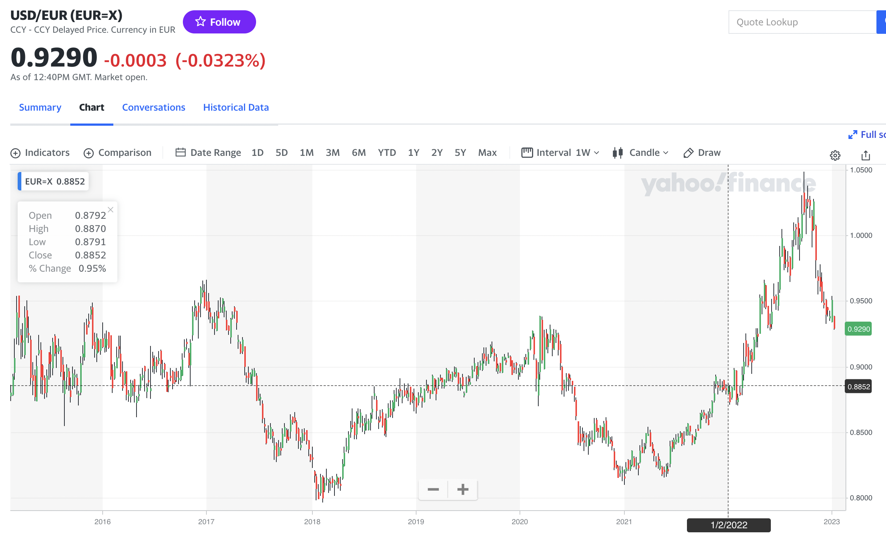The image size is (886, 547).
Task: Switch to the Historical Data tab
Action: (236, 107)
